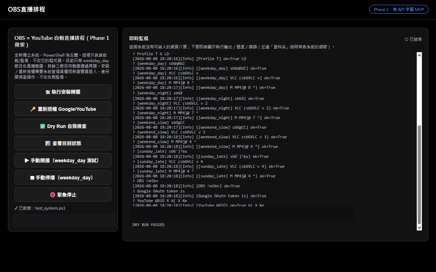Image resolution: width=436 pixels, height=272 pixels.
Task: Click the chart icon on 查看目前狀態
Action: coord(48,143)
